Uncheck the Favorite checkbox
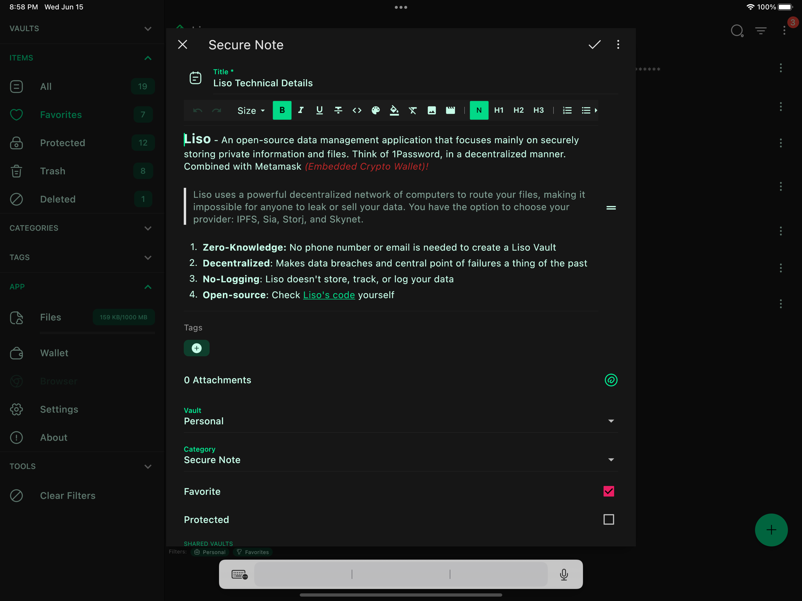Screen dimensions: 802x601 [x=608, y=491]
